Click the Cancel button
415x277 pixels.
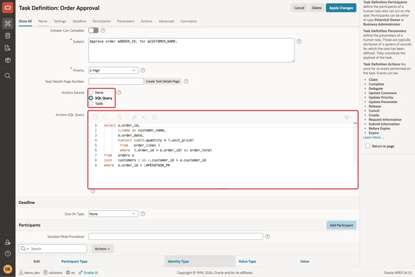[x=299, y=8]
